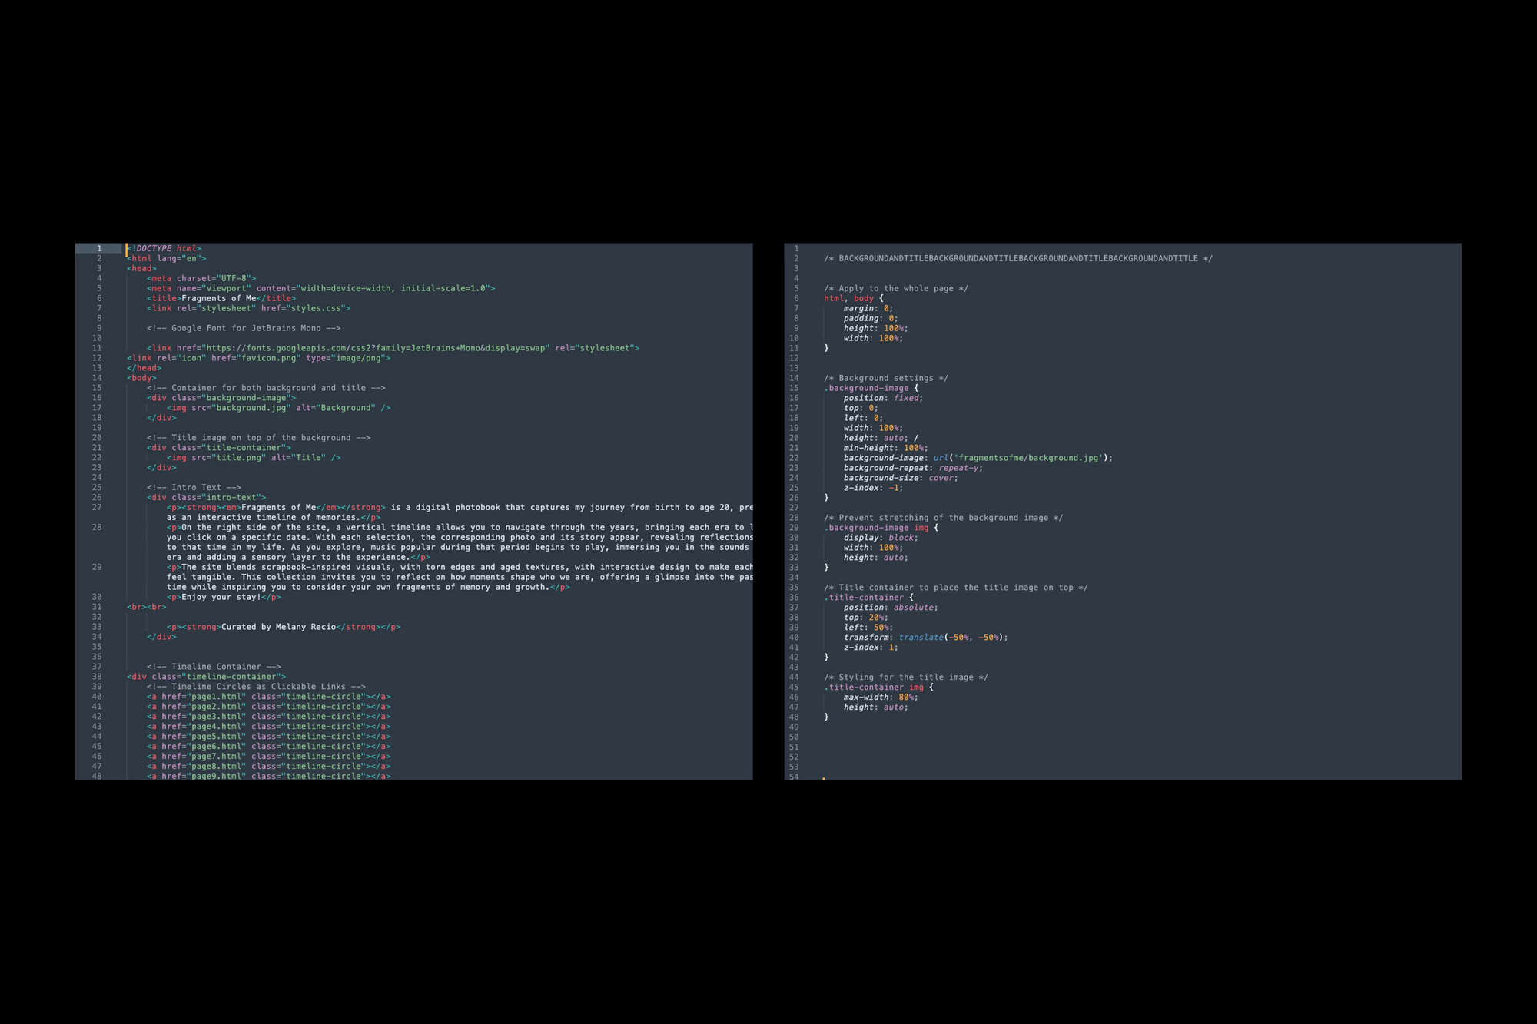Image resolution: width=1537 pixels, height=1024 pixels.
Task: Click the Google Fonts JetBrains Mono URL
Action: click(x=375, y=348)
